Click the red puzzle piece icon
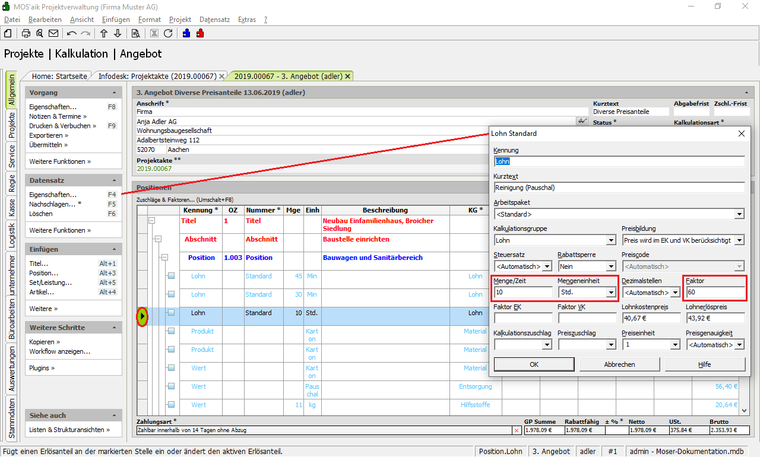760x457 pixels. click(200, 33)
